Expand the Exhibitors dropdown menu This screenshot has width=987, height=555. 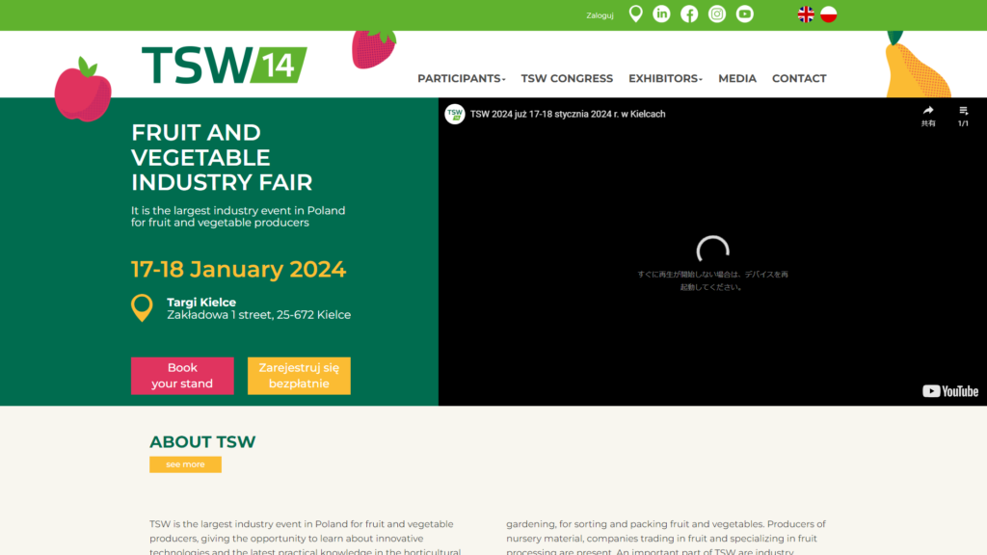click(665, 79)
